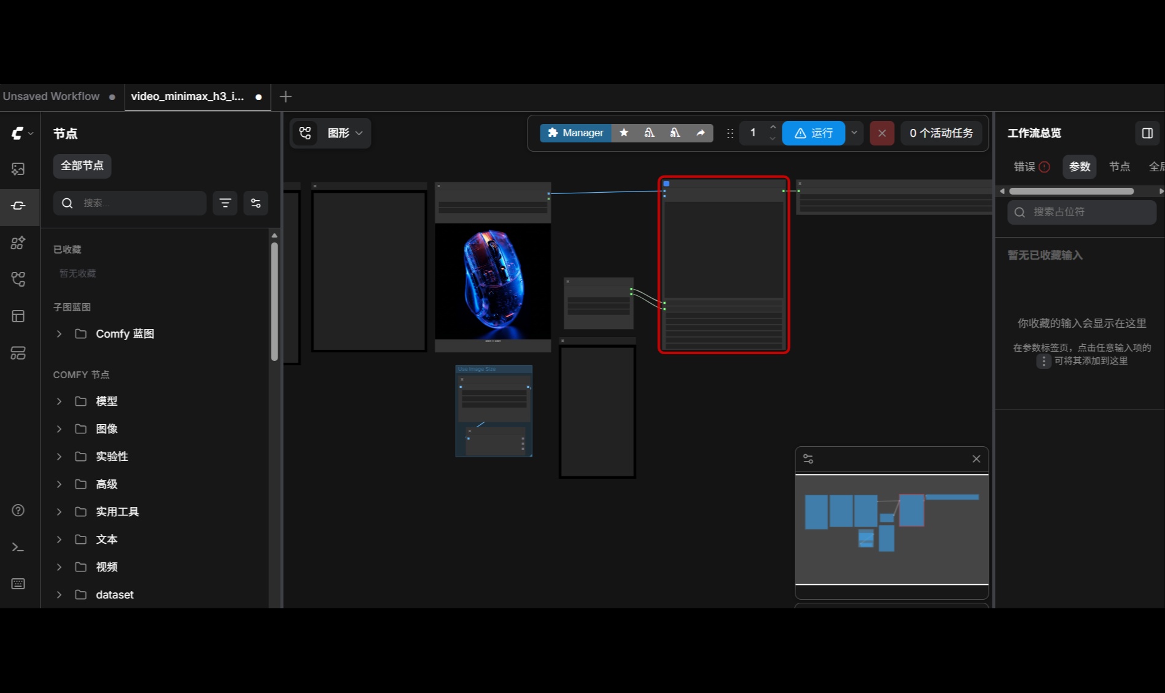Click the node search input field
The image size is (1165, 693).
[x=130, y=203]
